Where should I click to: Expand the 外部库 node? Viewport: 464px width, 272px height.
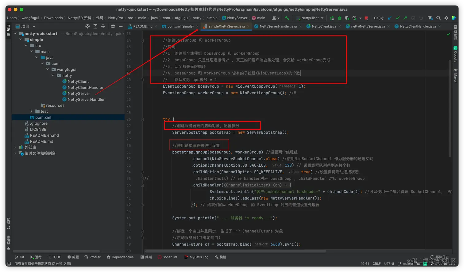(x=15, y=147)
